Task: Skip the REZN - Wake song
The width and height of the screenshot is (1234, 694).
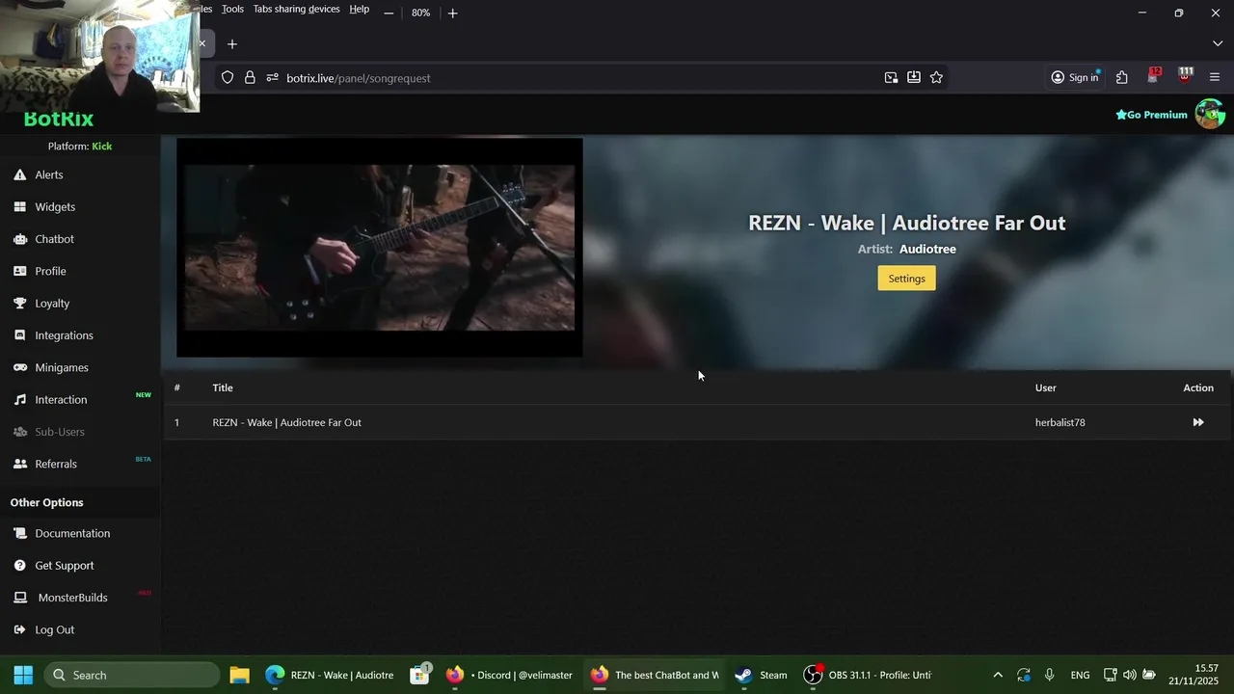Action: pos(1198,422)
